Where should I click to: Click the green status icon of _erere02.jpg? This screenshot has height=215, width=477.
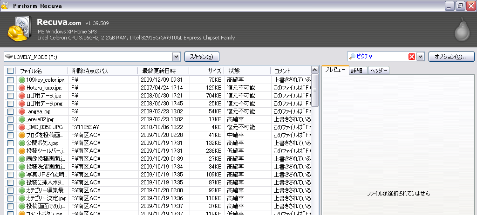tap(21, 119)
